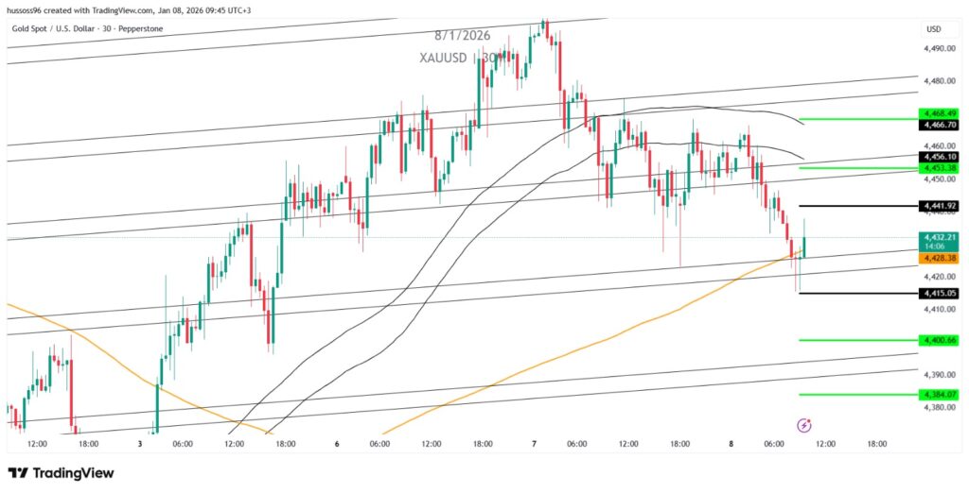This screenshot has height=493, width=969.
Task: Click the 8/1/2026 date watermark
Action: (462, 35)
